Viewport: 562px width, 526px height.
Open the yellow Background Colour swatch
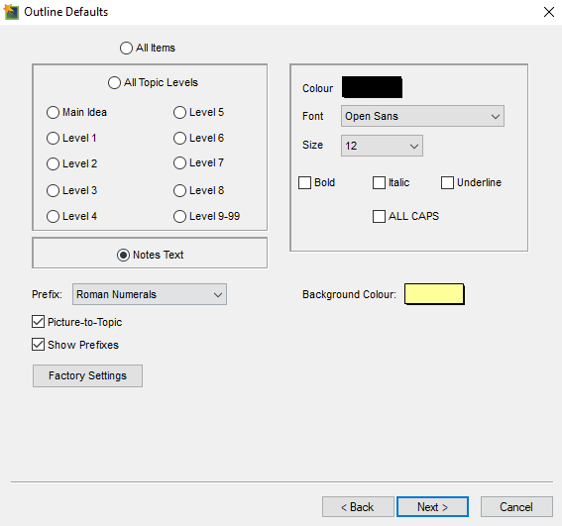pos(434,294)
